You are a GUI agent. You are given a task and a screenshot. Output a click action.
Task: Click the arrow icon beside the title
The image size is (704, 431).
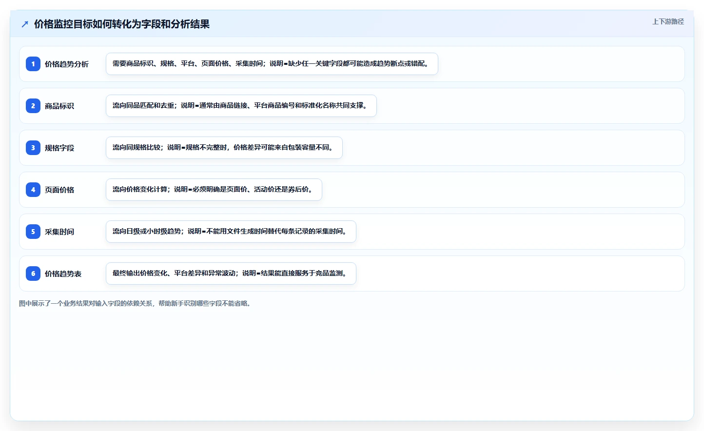[25, 24]
